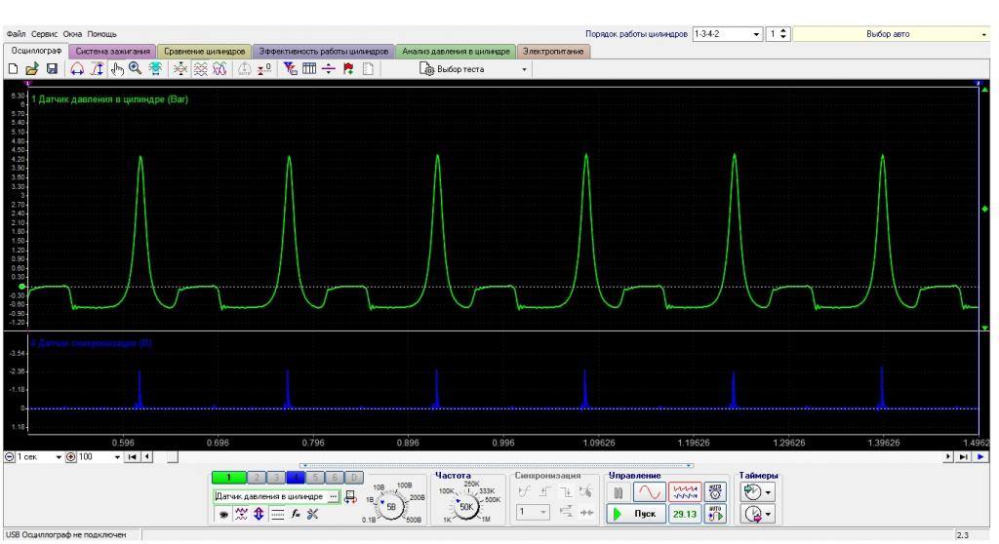Adjust the 50K Частота frequency knob
This screenshot has width=999, height=544.
tap(466, 506)
